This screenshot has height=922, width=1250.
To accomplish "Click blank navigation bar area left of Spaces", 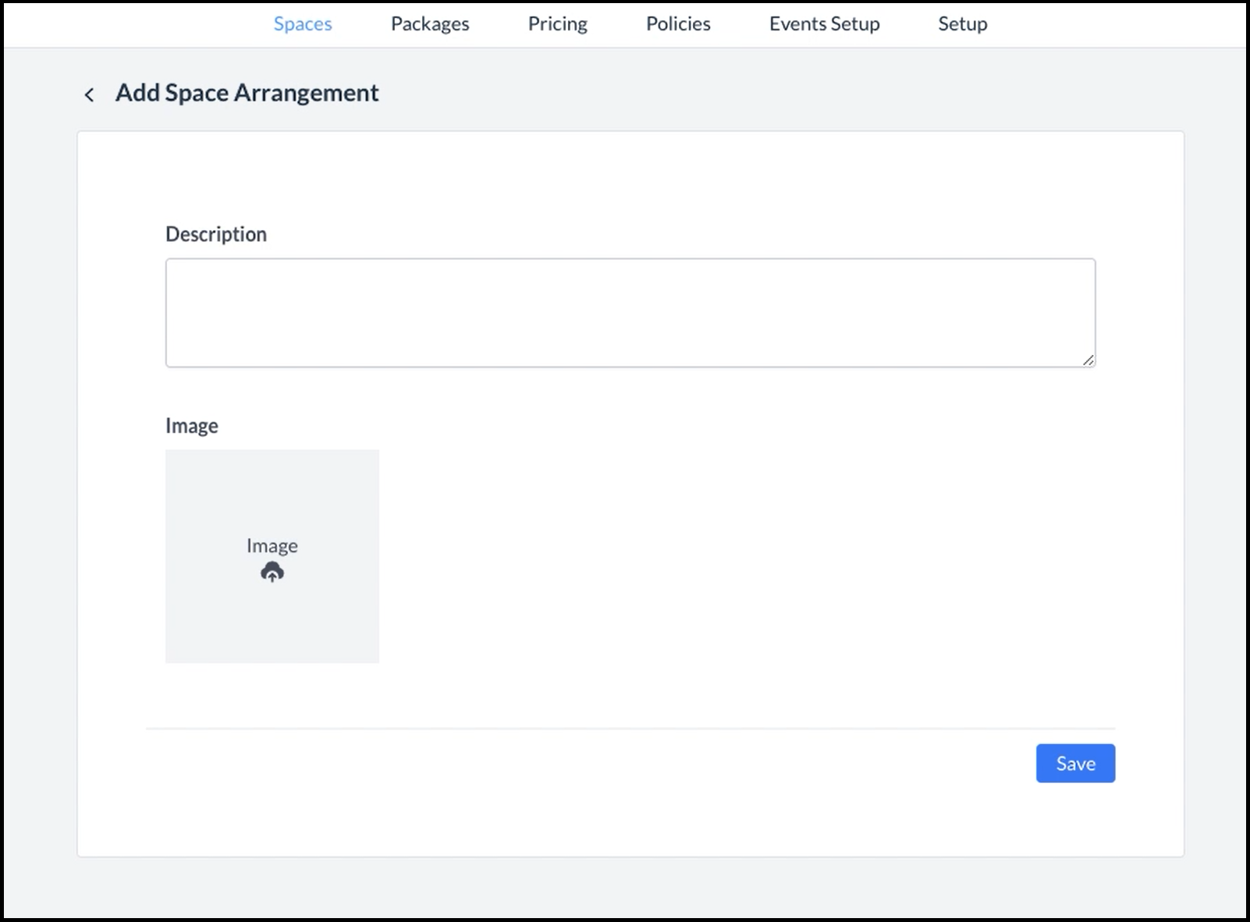I will click(133, 24).
